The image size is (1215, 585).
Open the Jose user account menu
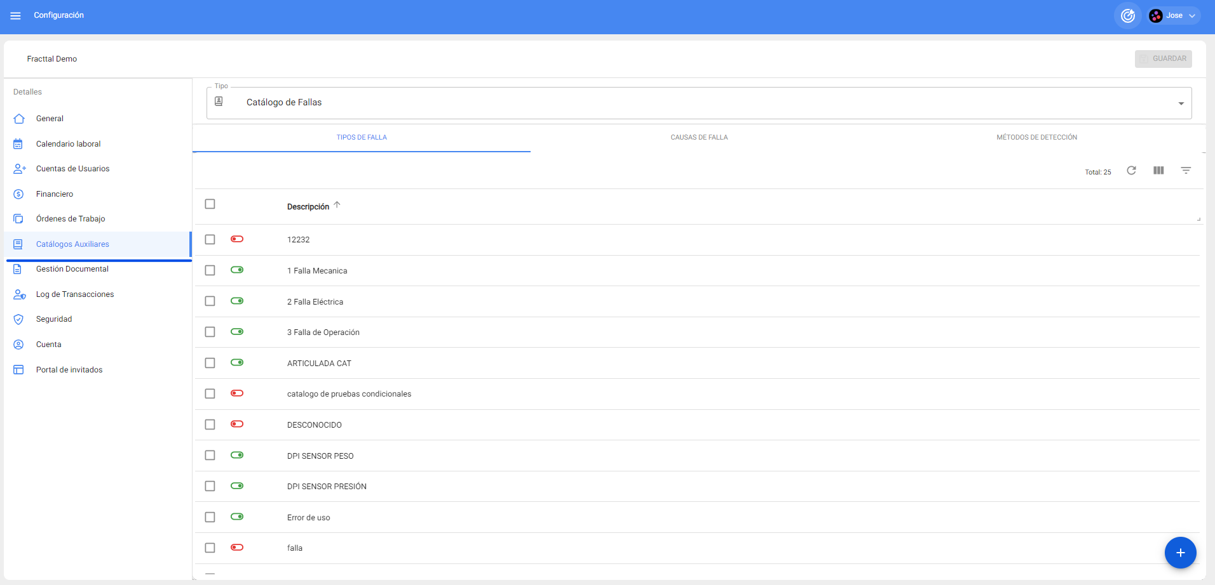point(1174,16)
